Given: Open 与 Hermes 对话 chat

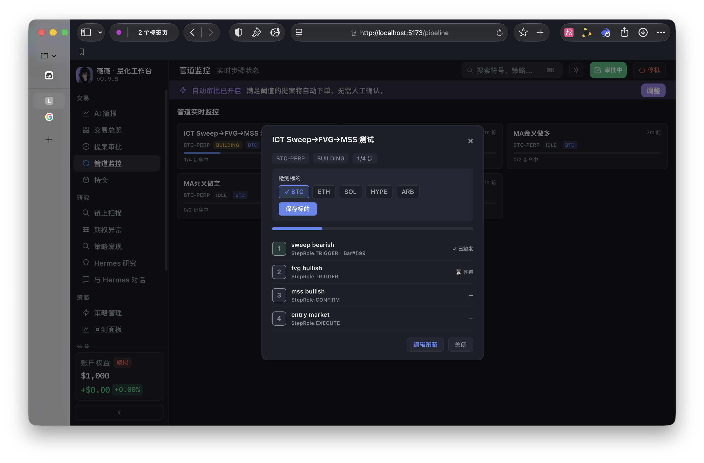Looking at the screenshot, I should coord(117,280).
